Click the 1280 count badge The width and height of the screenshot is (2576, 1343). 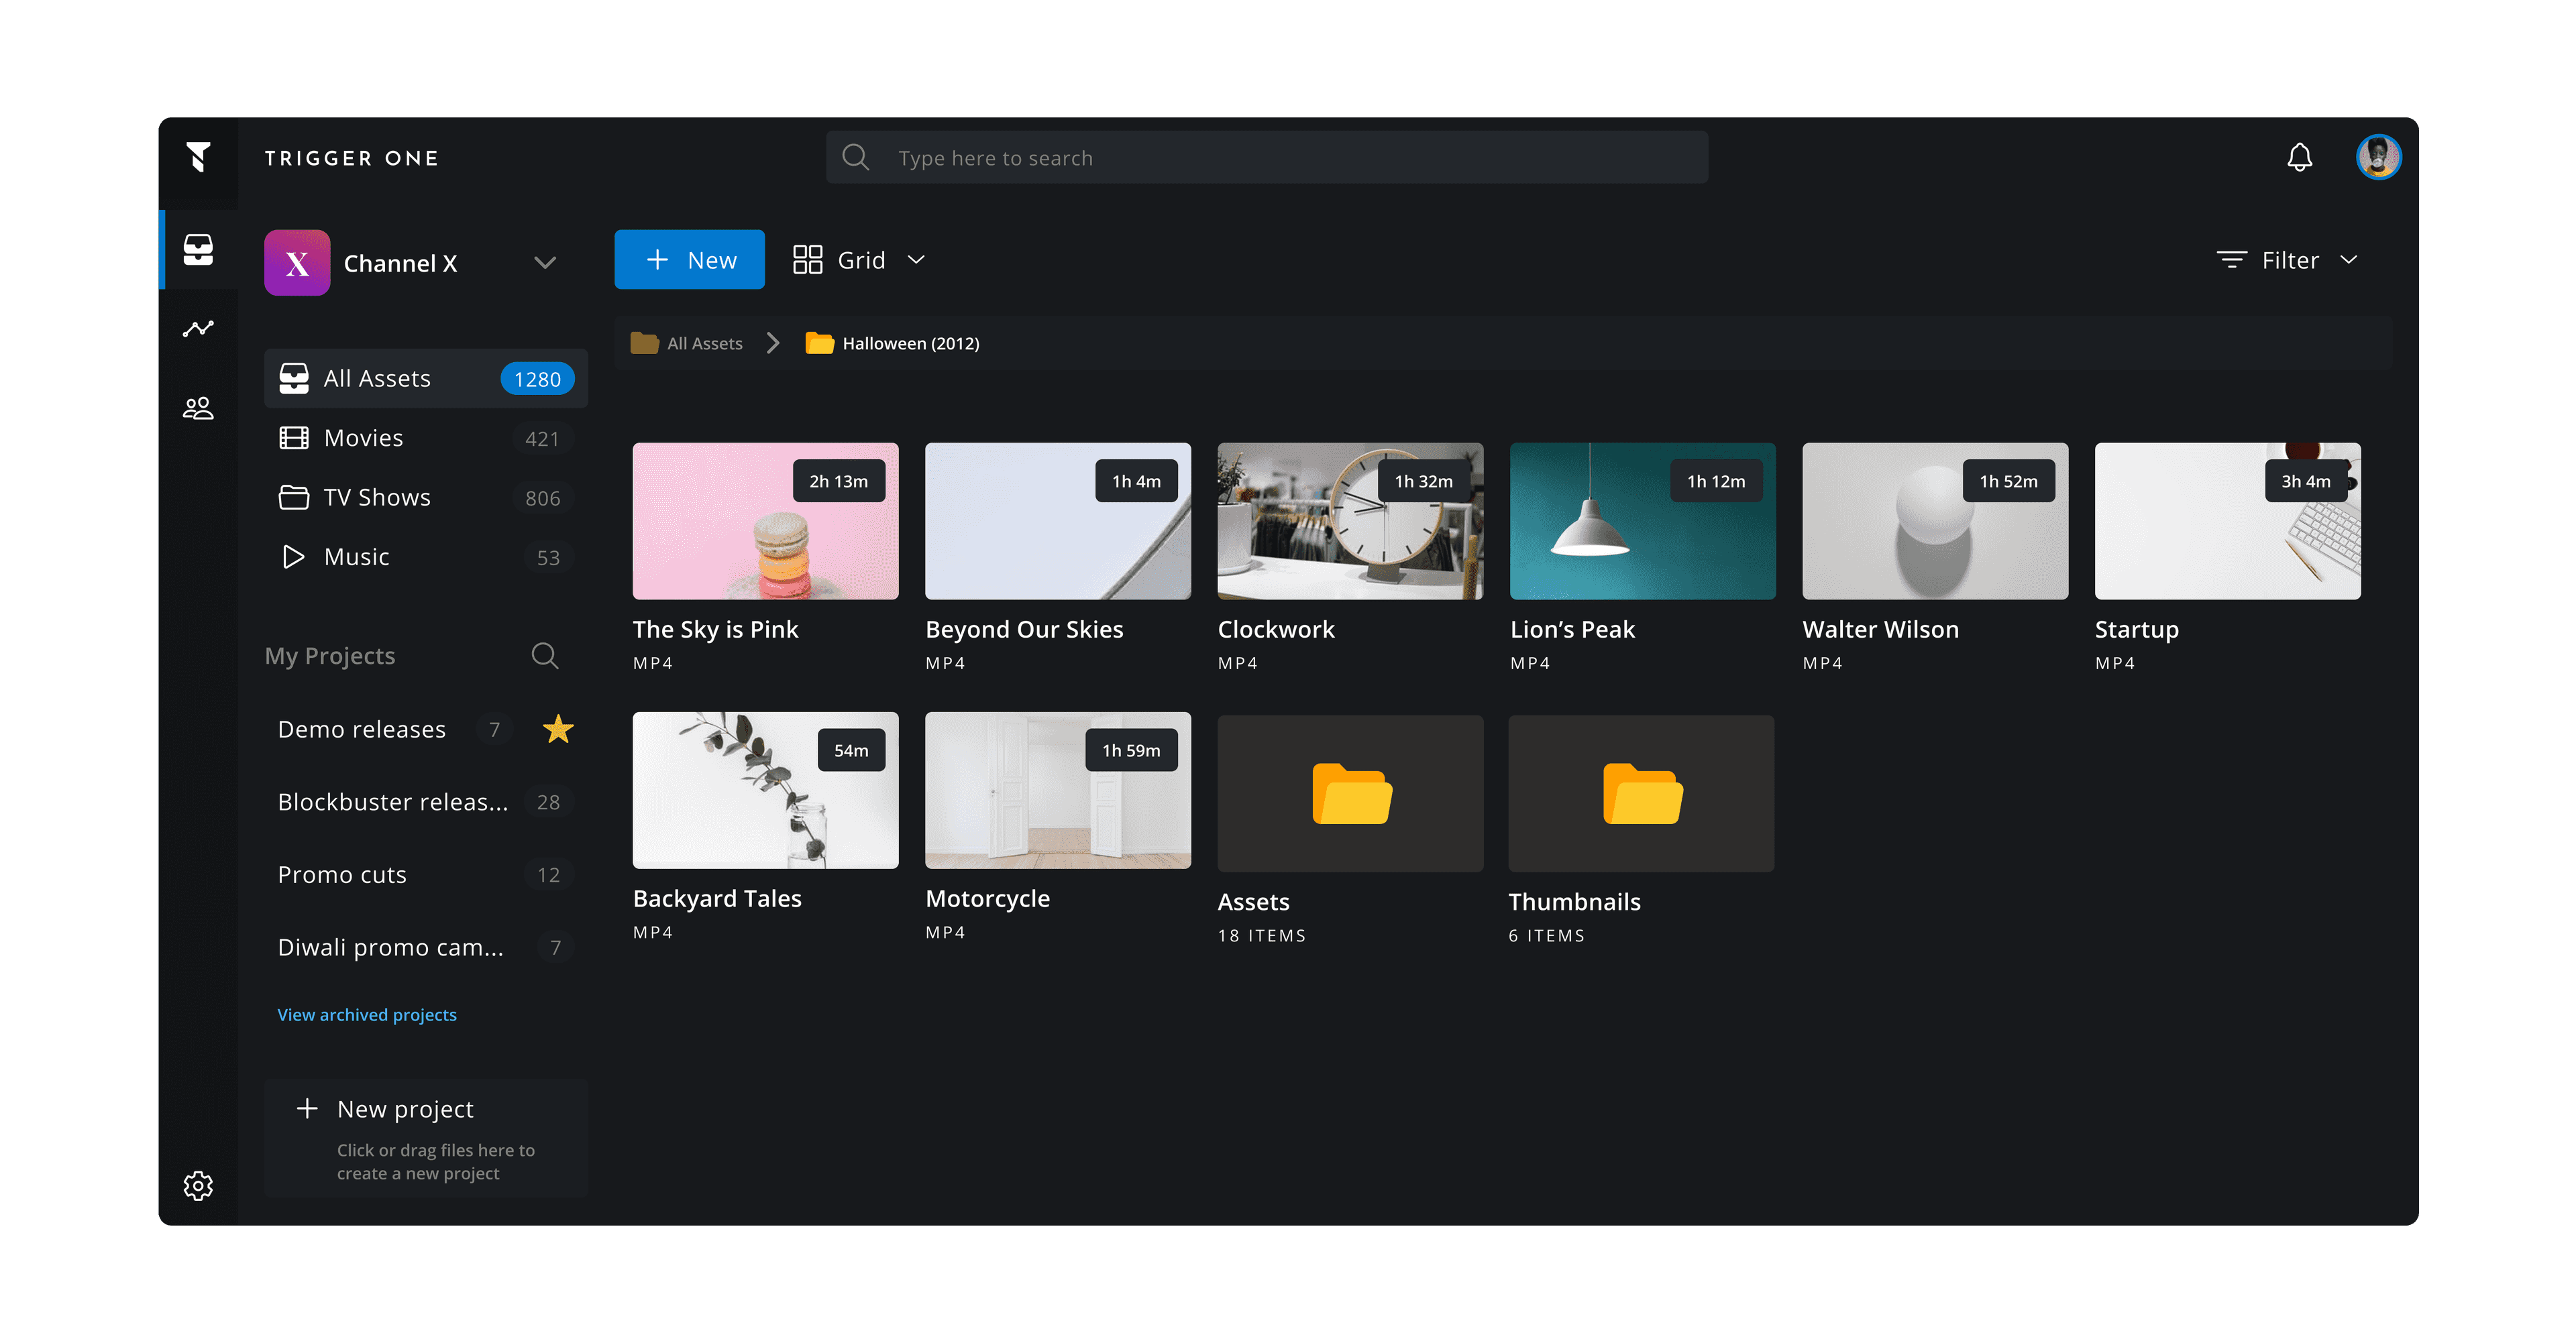pos(537,379)
